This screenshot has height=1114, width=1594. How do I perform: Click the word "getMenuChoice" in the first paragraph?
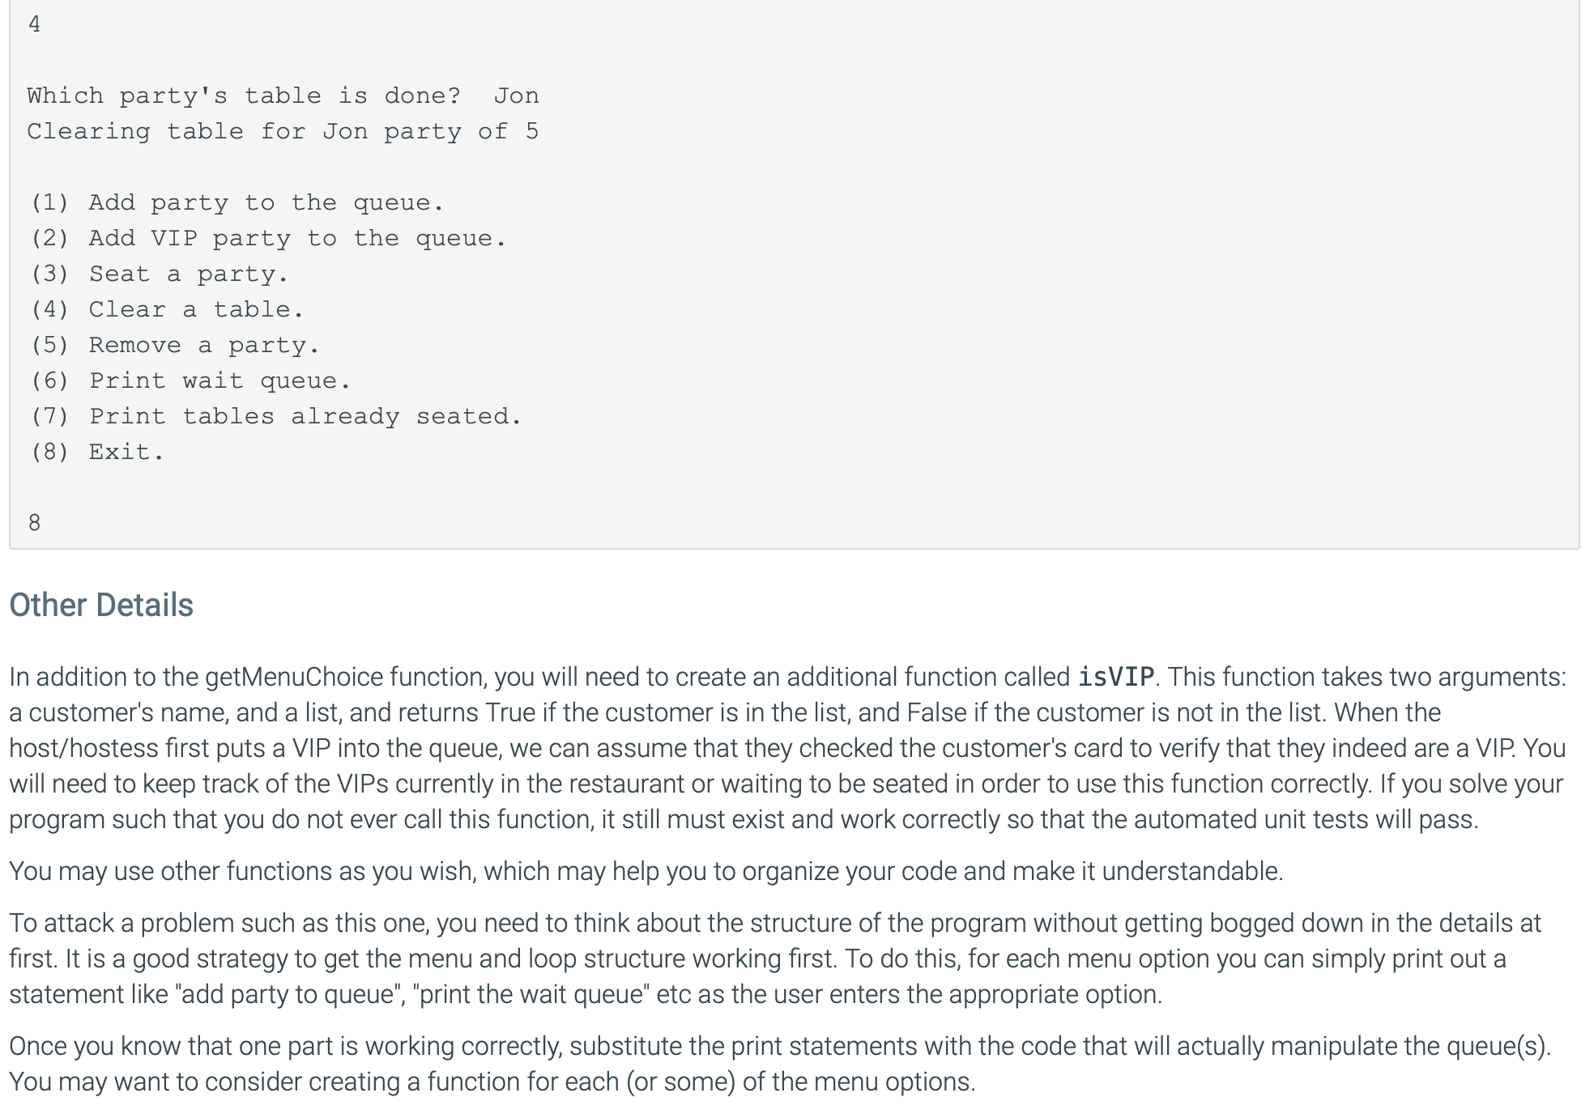point(293,677)
